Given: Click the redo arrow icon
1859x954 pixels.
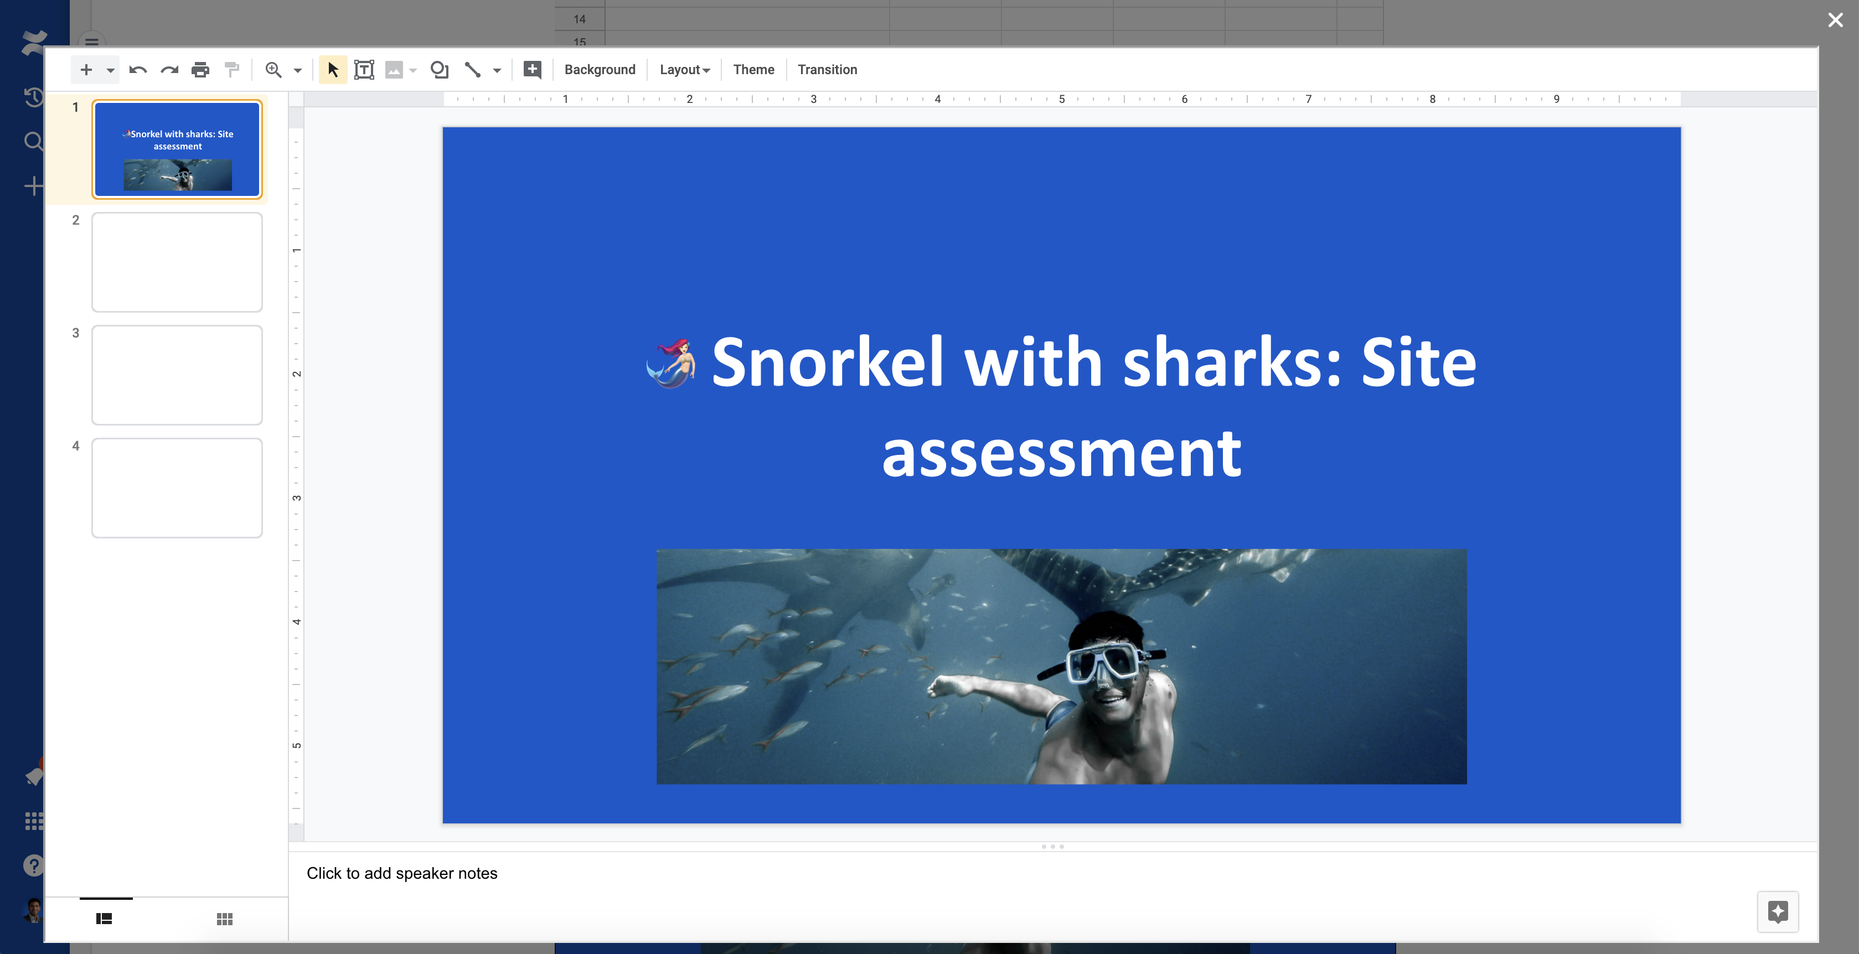Looking at the screenshot, I should point(169,70).
